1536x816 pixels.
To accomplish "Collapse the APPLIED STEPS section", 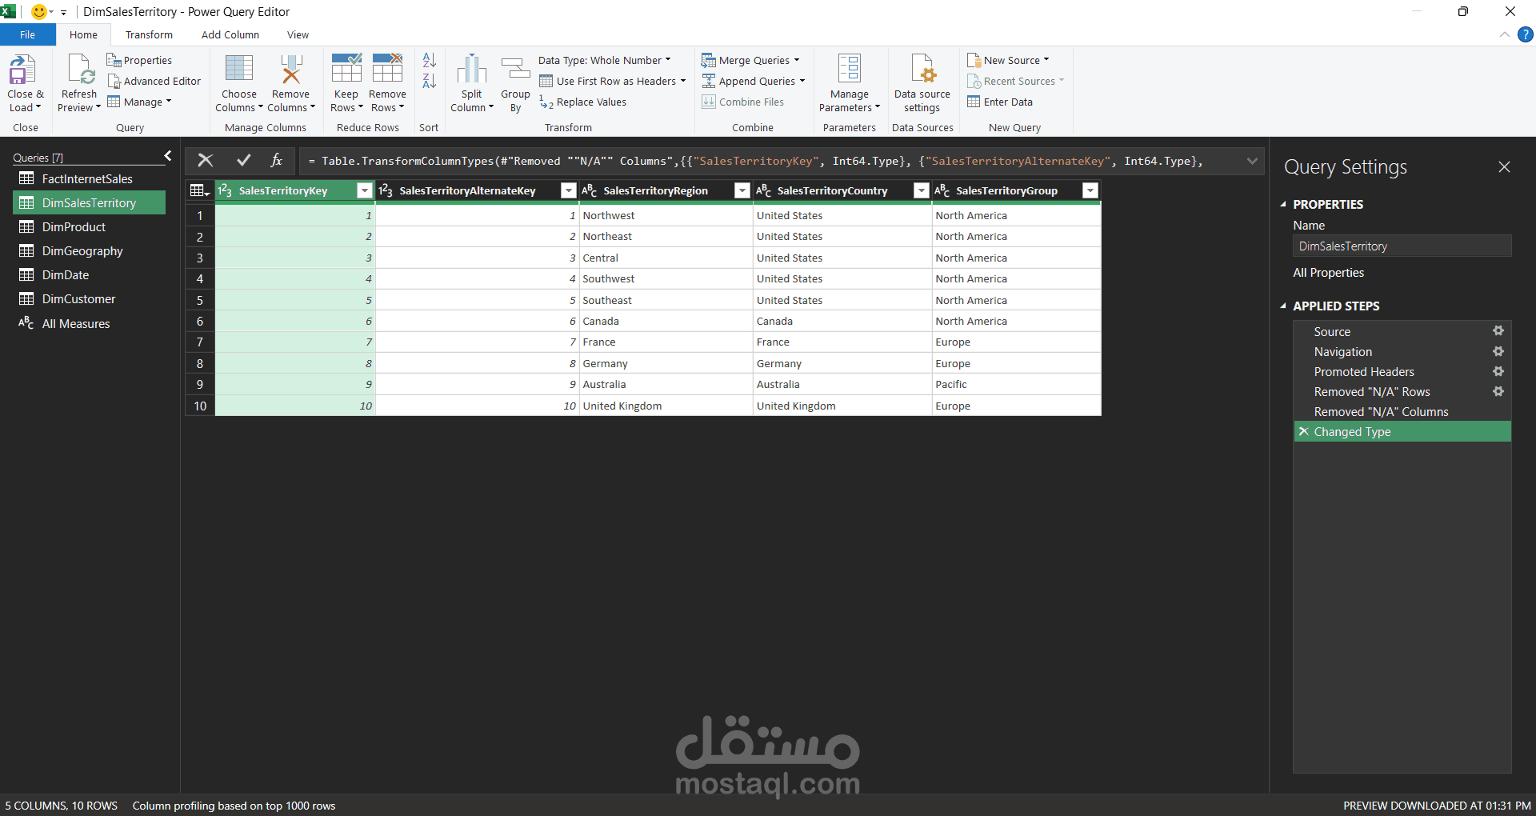I will (x=1283, y=306).
